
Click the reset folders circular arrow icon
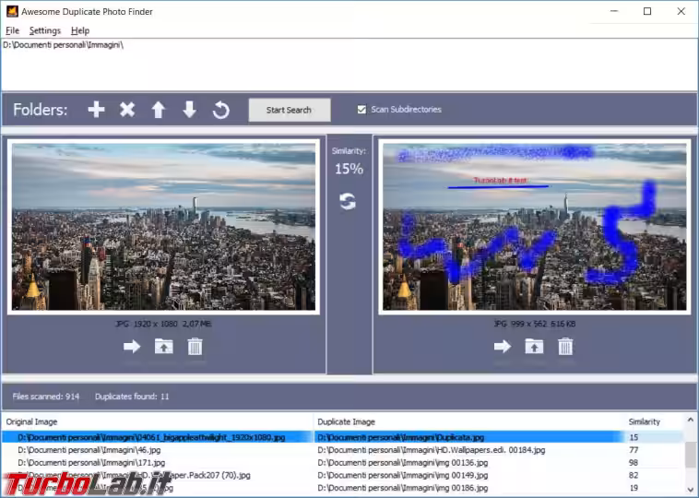[x=221, y=110]
